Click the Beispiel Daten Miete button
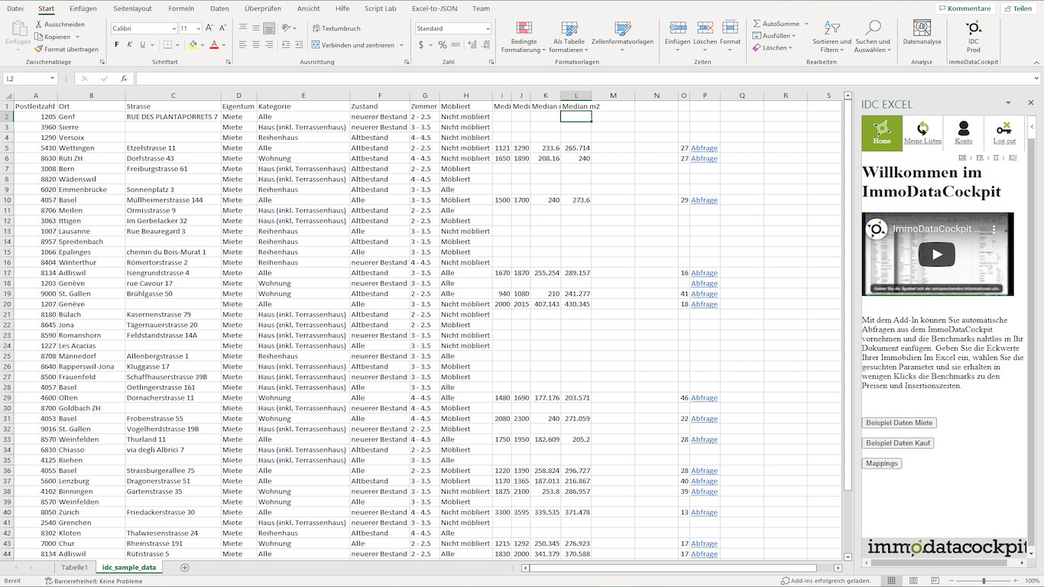 (899, 423)
